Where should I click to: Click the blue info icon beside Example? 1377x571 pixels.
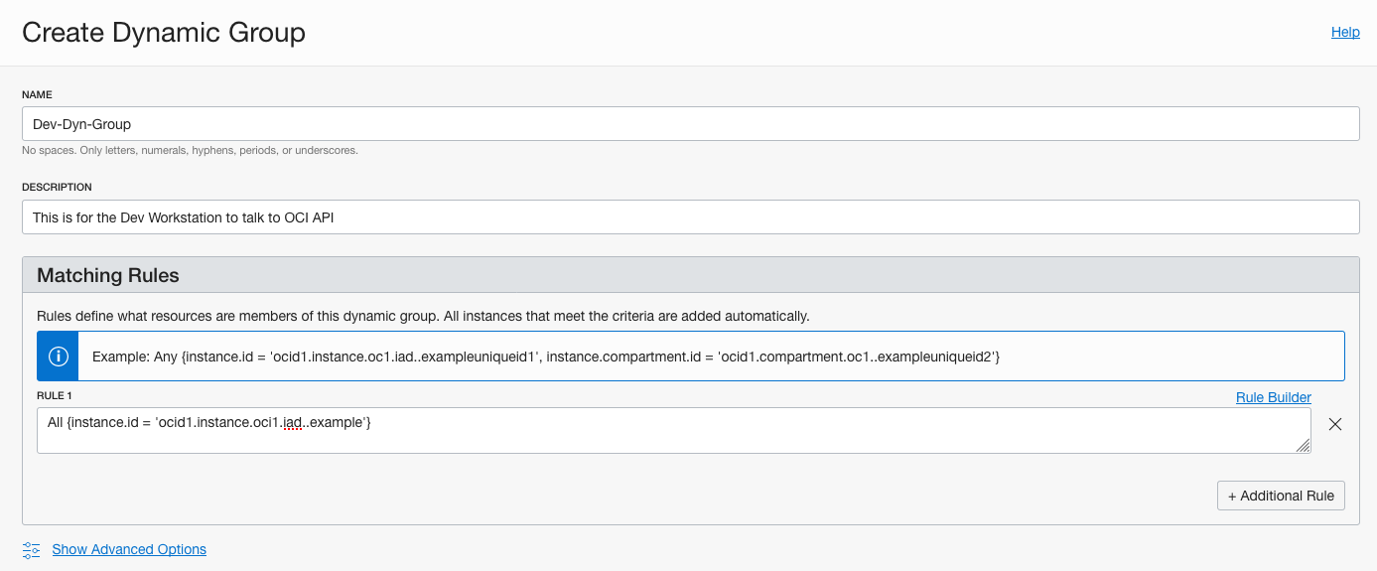(59, 357)
